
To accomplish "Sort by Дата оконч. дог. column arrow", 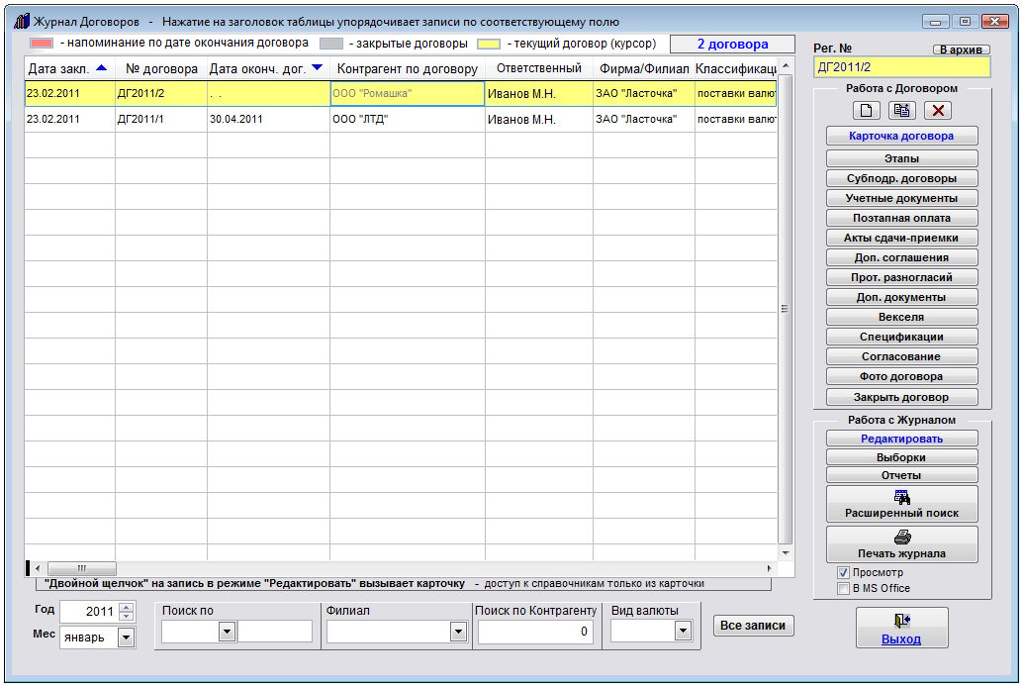I will point(317,68).
